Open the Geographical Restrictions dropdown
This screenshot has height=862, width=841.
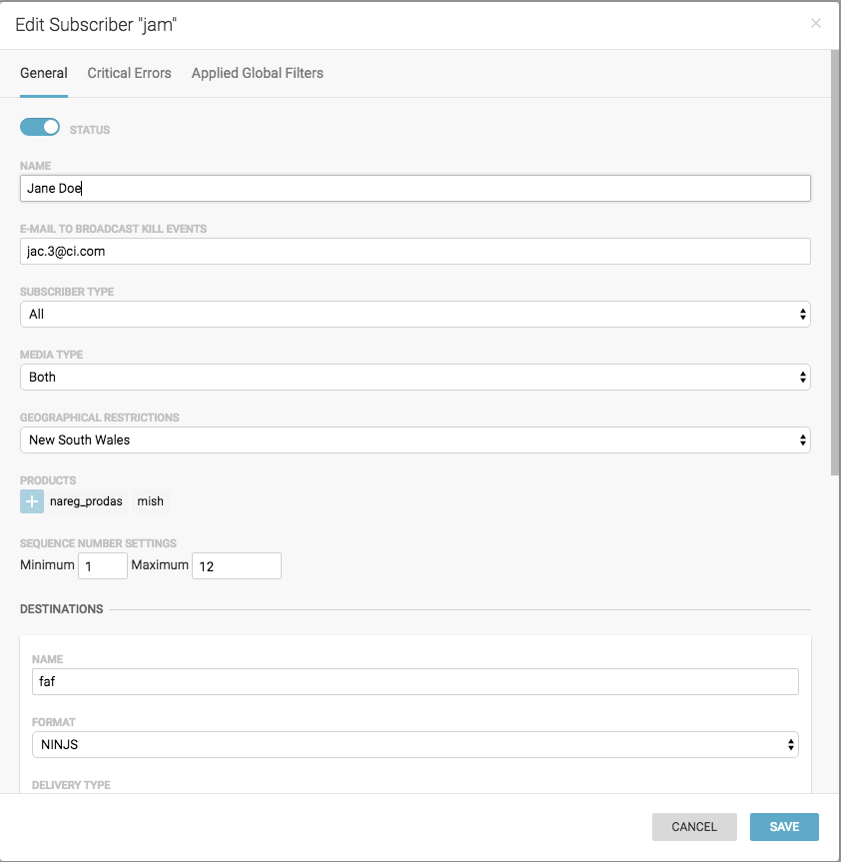pyautogui.click(x=415, y=439)
